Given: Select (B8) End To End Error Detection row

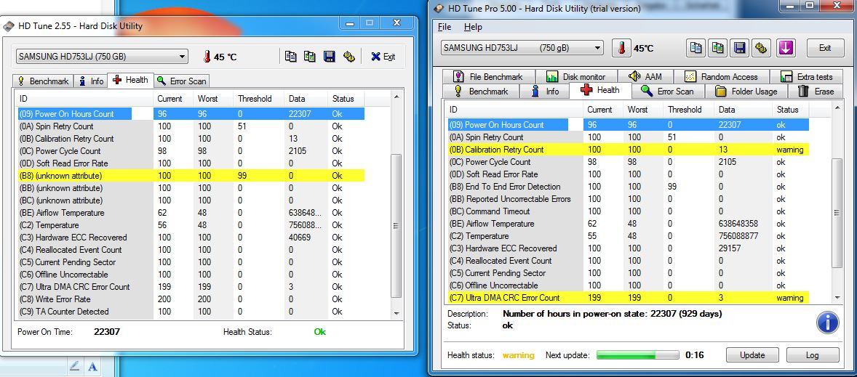Looking at the screenshot, I should (629, 187).
